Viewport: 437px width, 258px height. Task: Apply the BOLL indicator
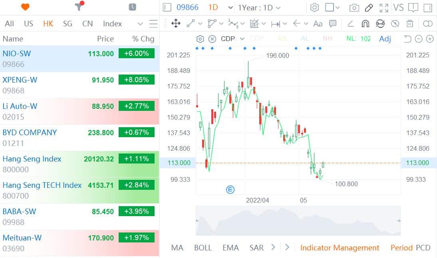click(203, 248)
